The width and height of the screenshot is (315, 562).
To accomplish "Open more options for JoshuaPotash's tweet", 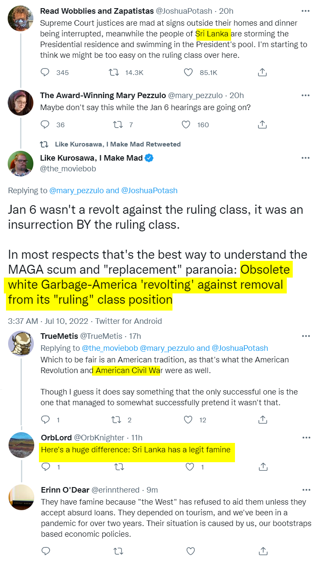I will pyautogui.click(x=305, y=11).
